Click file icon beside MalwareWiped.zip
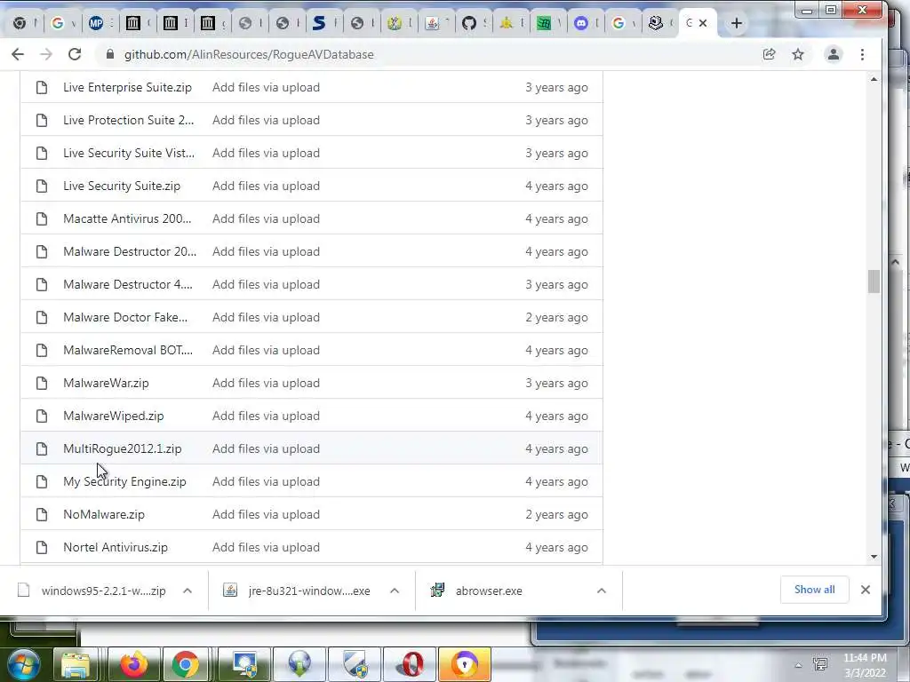This screenshot has height=682, width=910. point(42,416)
